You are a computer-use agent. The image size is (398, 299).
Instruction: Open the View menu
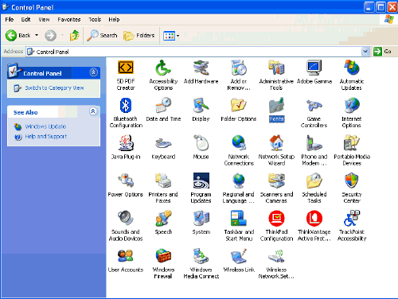point(44,19)
